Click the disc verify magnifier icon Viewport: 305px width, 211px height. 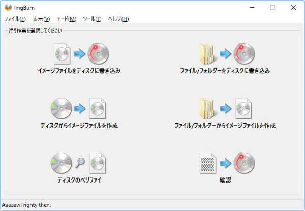coord(79,163)
